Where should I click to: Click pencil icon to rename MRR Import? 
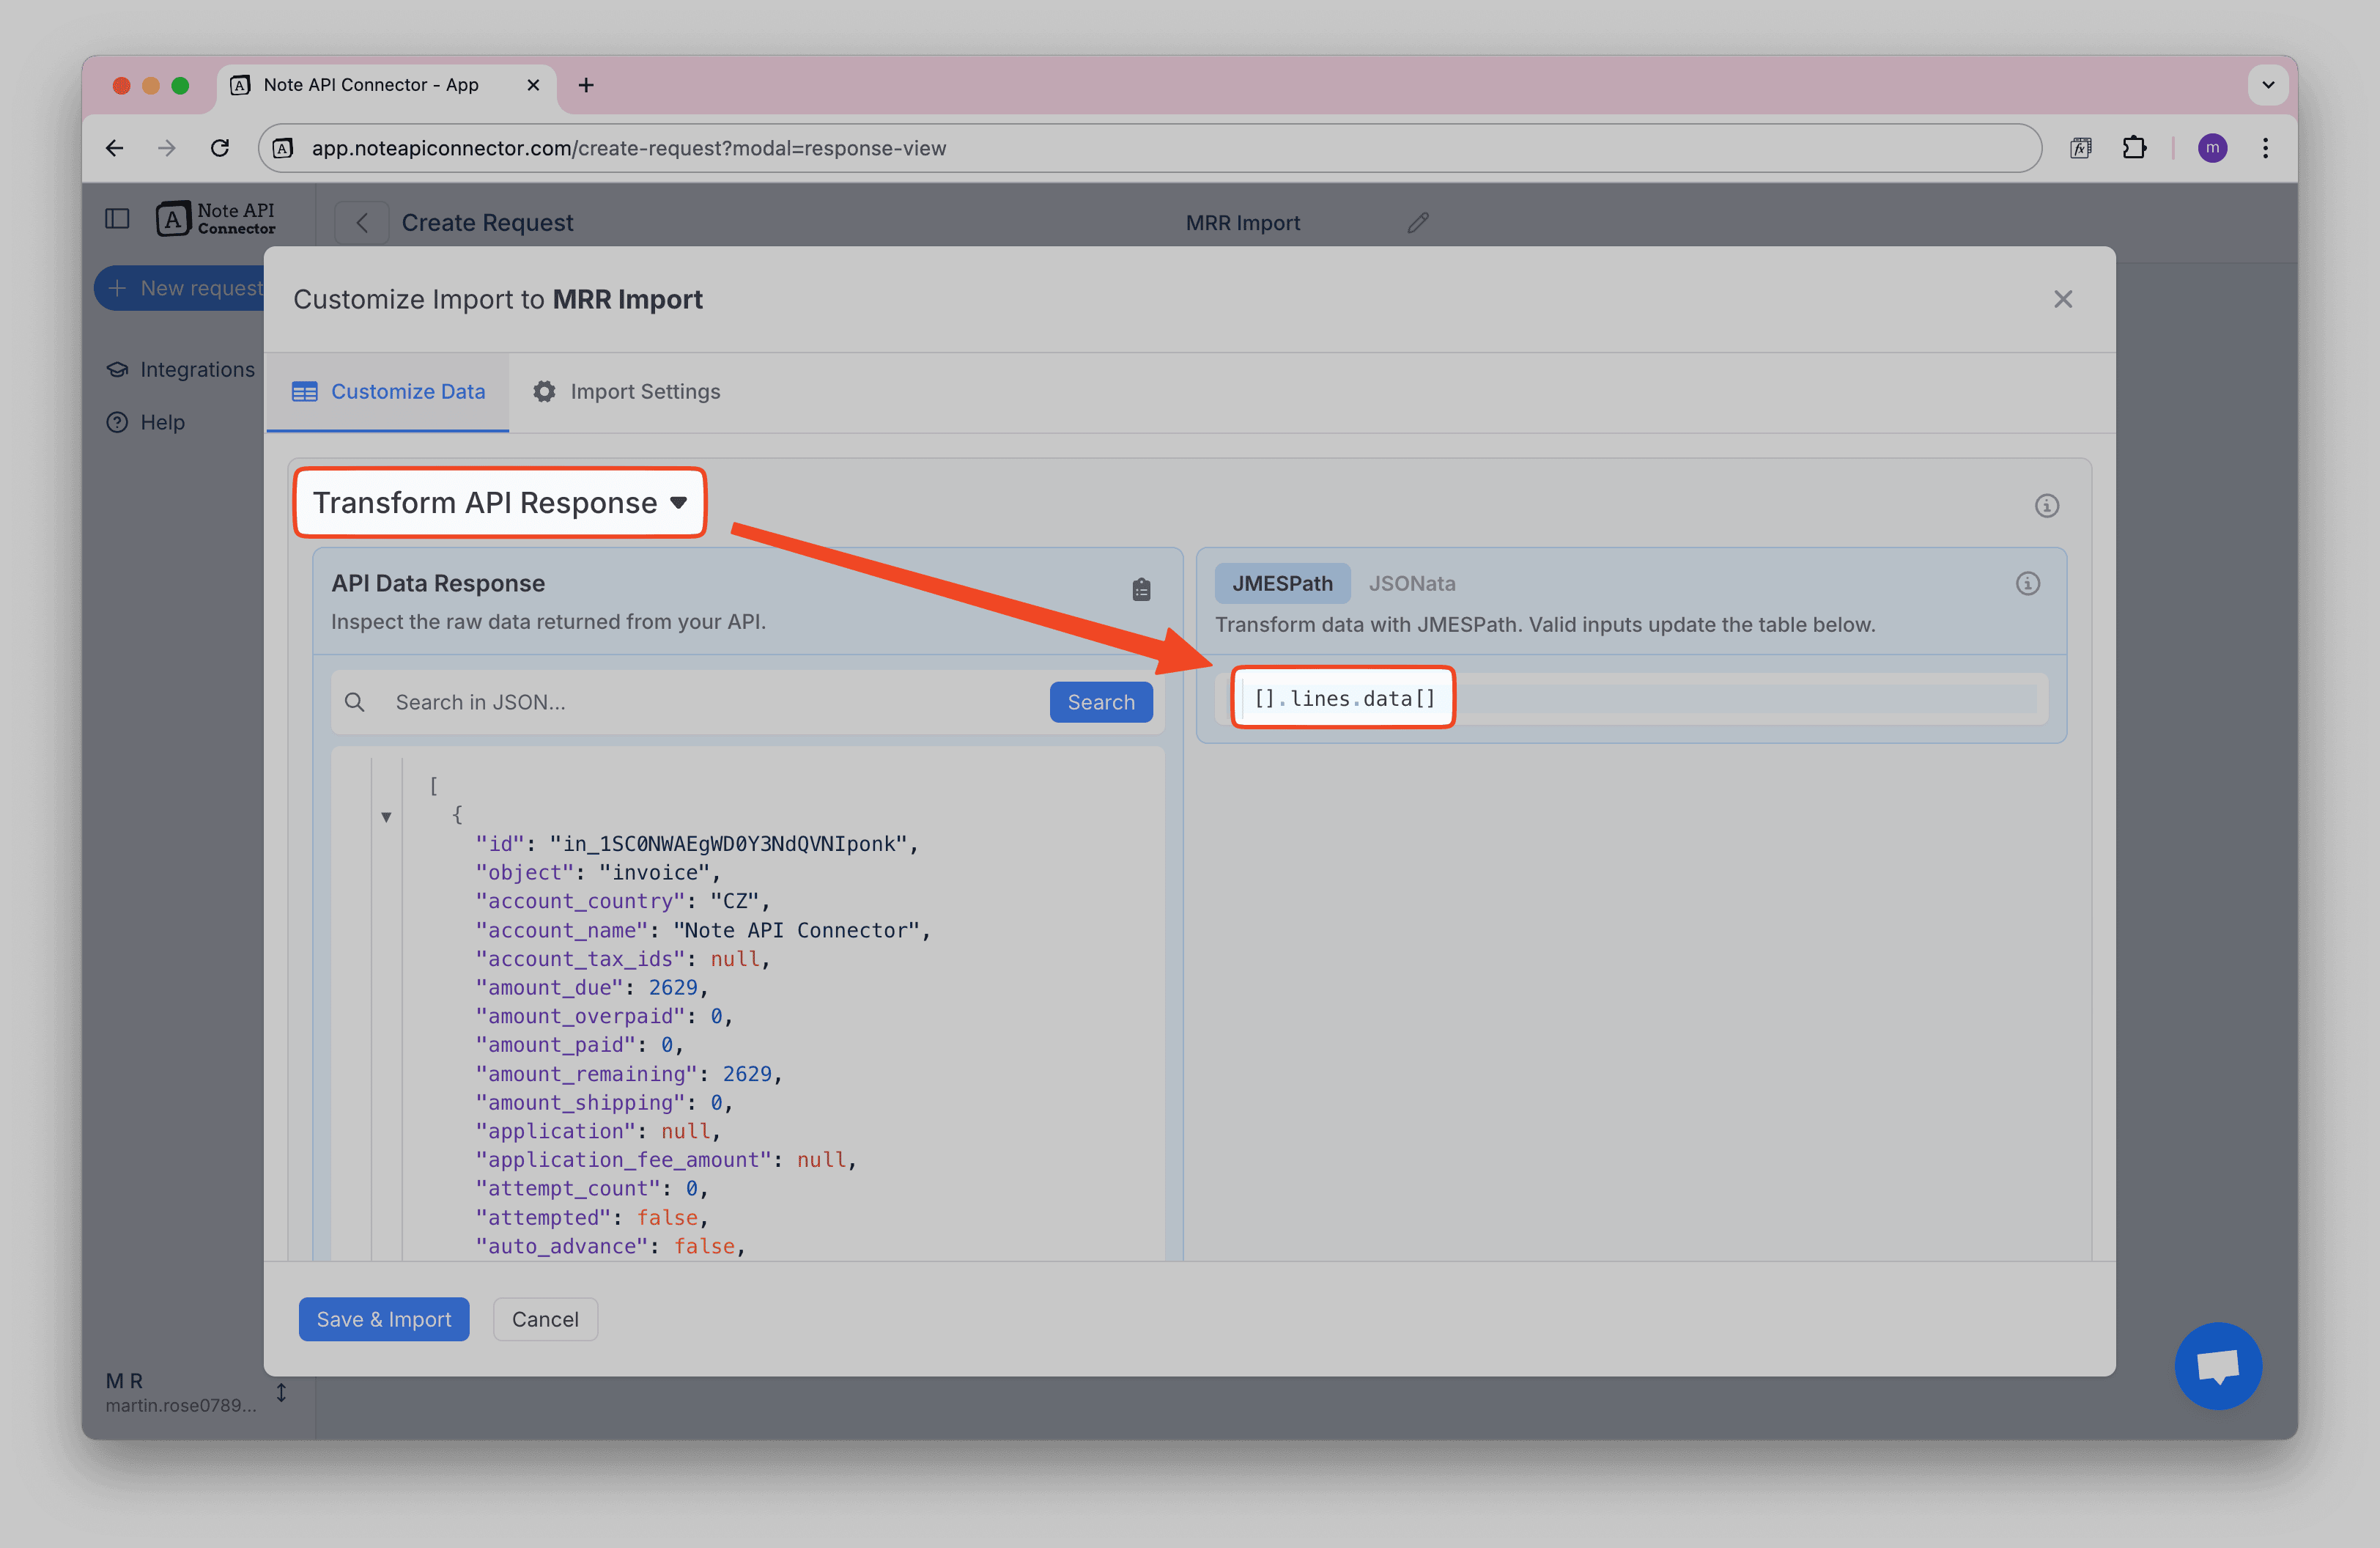point(1417,223)
